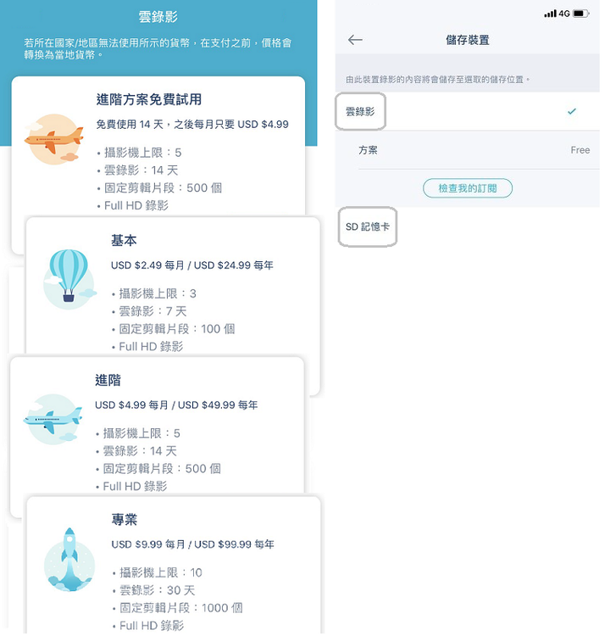Choose the 基本 plan title
The image size is (610, 636).
[x=124, y=241]
